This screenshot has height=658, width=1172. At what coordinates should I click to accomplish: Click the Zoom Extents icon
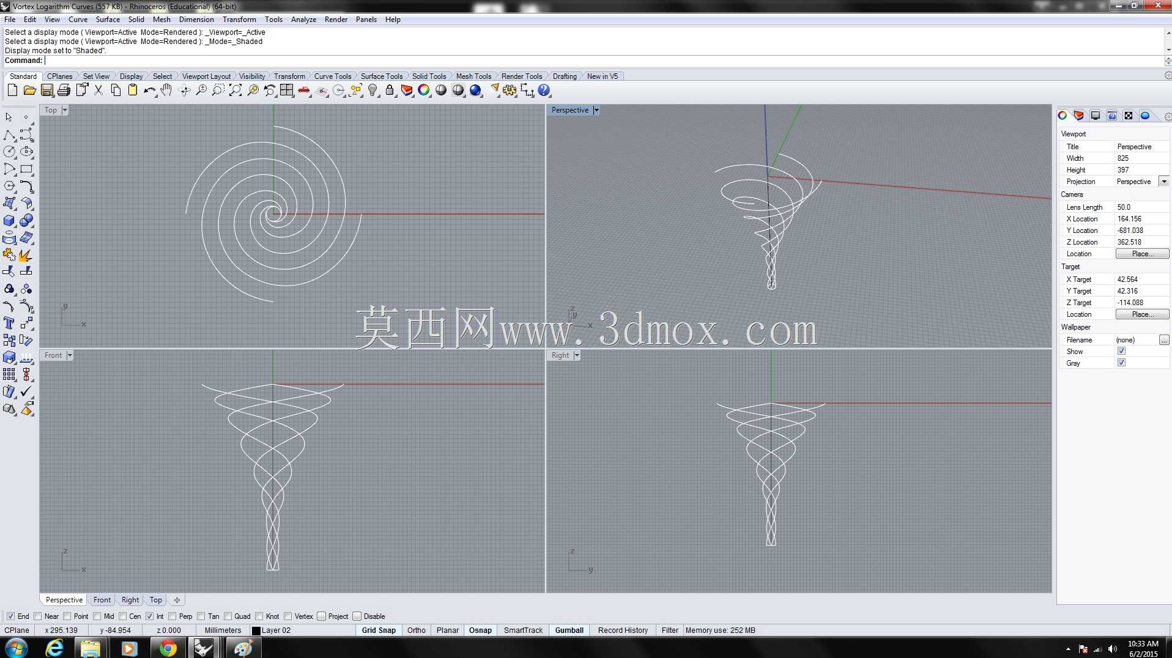pos(236,91)
